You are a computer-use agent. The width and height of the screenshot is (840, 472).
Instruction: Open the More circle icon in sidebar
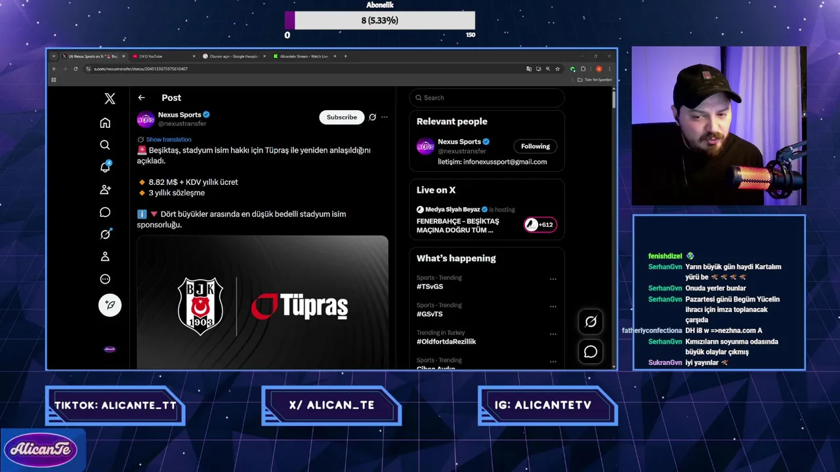(x=105, y=279)
